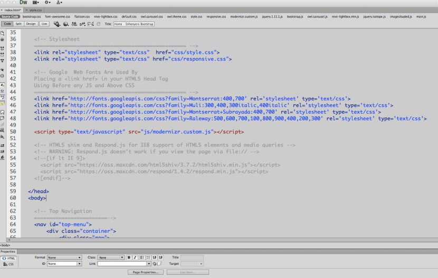Click the check browser compatibility icon
This screenshot has height=278, width=438.
[91, 24]
